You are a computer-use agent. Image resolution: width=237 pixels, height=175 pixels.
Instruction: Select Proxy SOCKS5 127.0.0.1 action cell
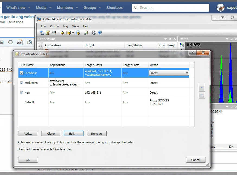point(169,102)
